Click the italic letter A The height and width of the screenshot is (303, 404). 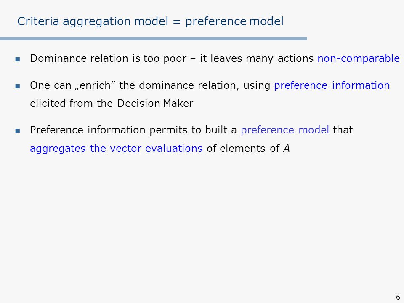pos(286,149)
